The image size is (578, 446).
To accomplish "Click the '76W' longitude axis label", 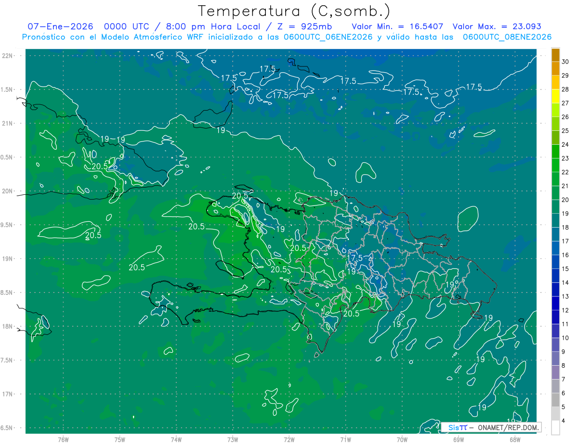I will click(63, 439).
